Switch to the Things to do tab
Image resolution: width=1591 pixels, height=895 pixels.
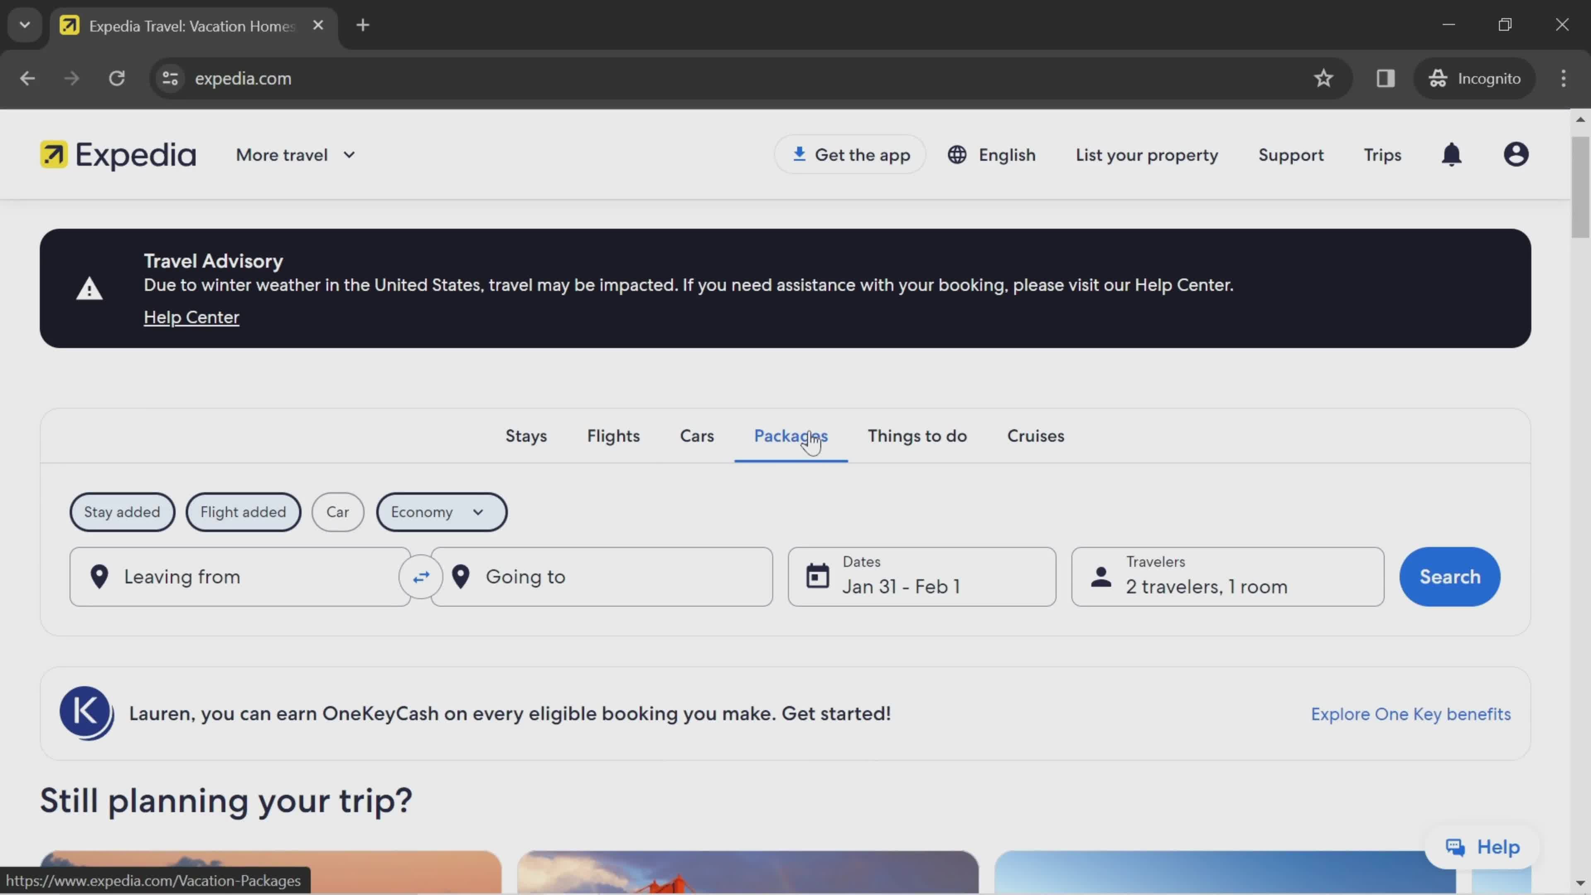917,435
